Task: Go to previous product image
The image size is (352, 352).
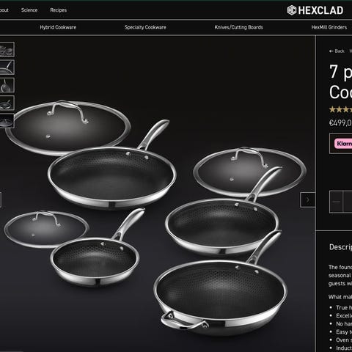Action: (x=1, y=200)
